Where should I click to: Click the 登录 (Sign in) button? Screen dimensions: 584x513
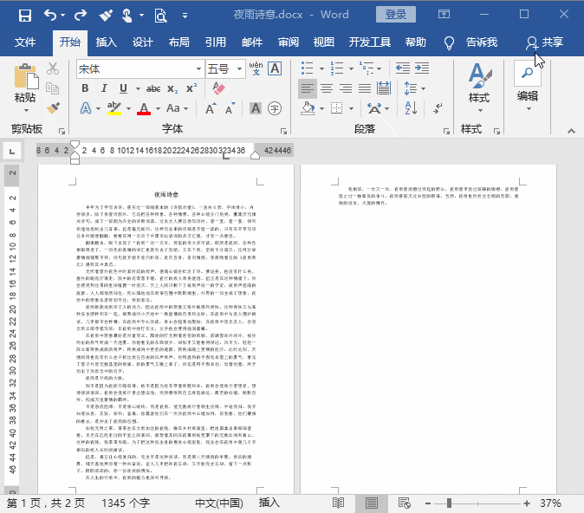(x=395, y=15)
